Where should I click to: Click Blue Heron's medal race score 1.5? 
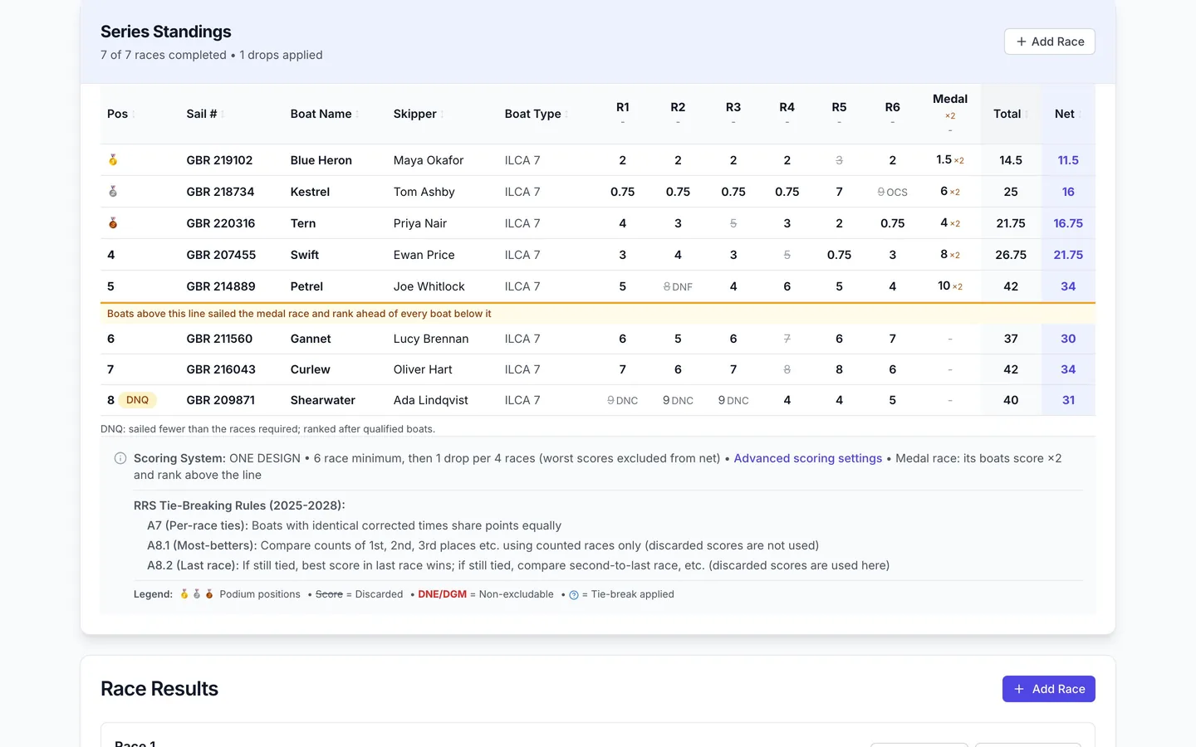(x=950, y=160)
